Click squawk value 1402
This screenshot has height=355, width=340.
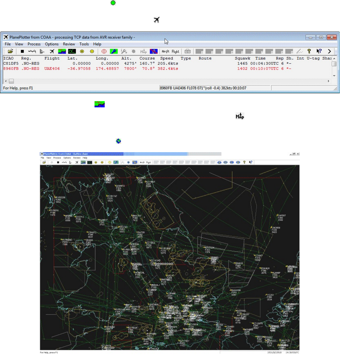pyautogui.click(x=242, y=68)
